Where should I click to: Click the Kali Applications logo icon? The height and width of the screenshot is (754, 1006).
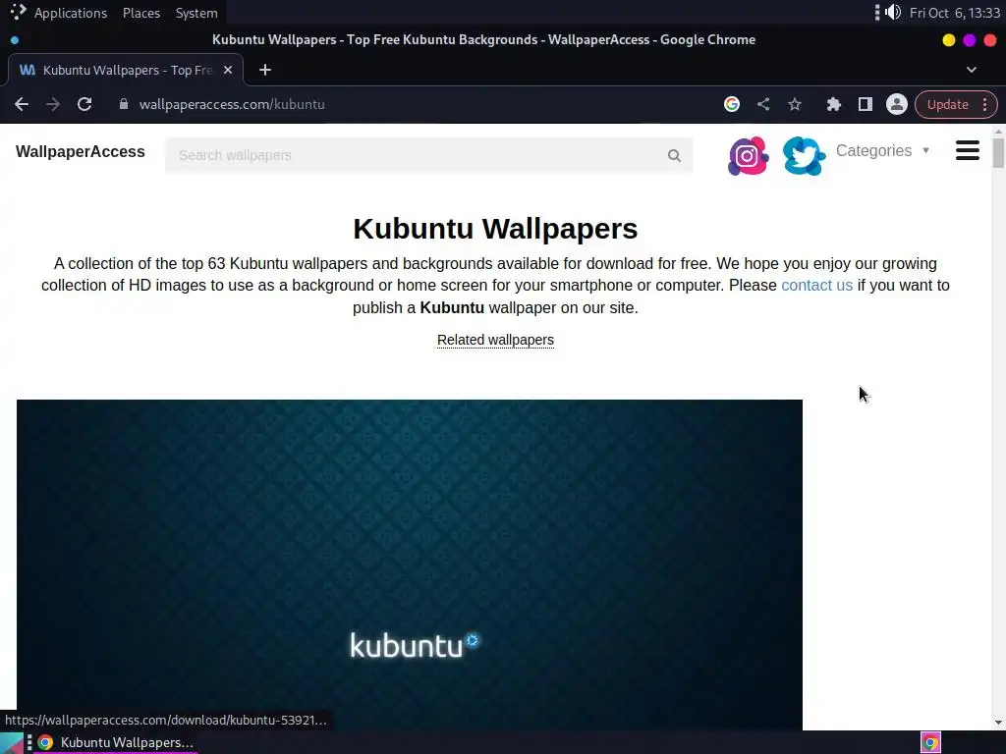tap(18, 12)
